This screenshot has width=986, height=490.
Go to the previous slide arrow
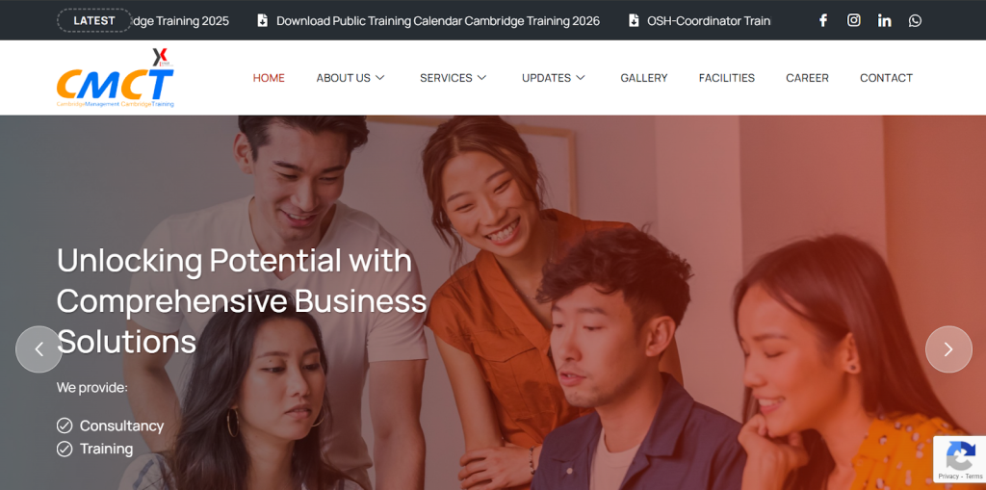[x=39, y=349]
